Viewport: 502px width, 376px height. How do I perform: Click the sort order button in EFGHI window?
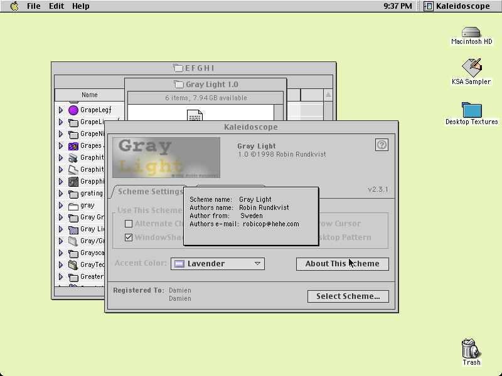coord(328,95)
